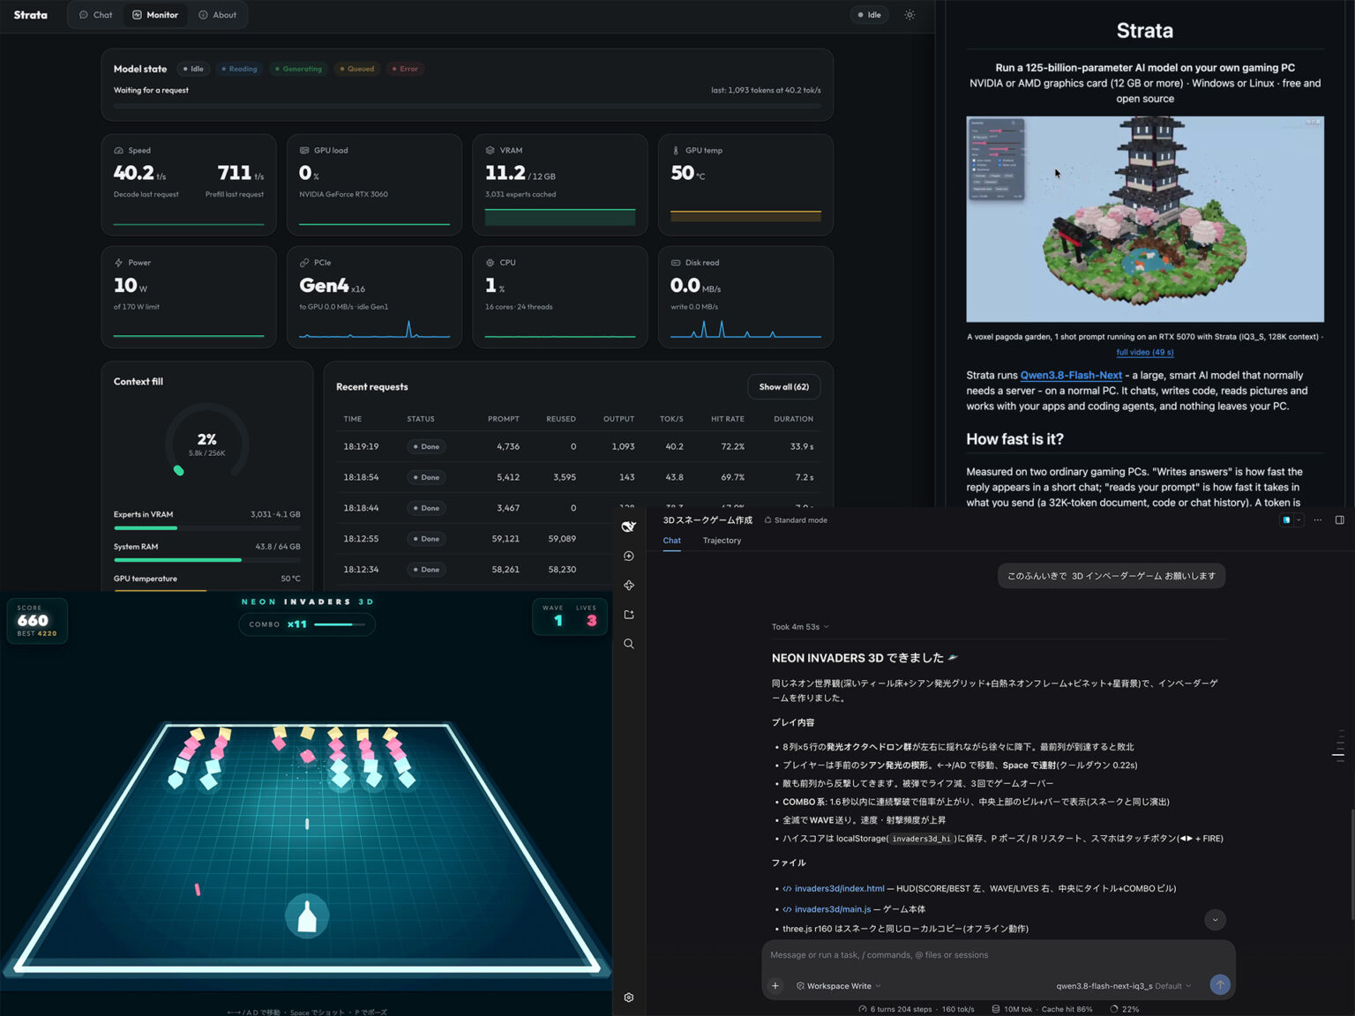Screen dimensions: 1355x1016
Task: Toggle the Queued model state pill
Action: coord(357,69)
